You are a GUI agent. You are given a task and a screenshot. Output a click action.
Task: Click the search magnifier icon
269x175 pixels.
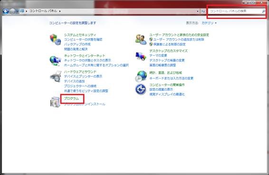coord(263,11)
